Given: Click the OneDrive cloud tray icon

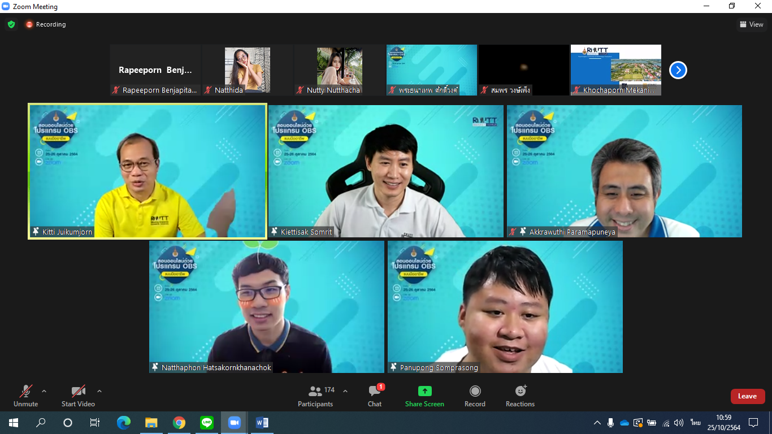Looking at the screenshot, I should 624,423.
